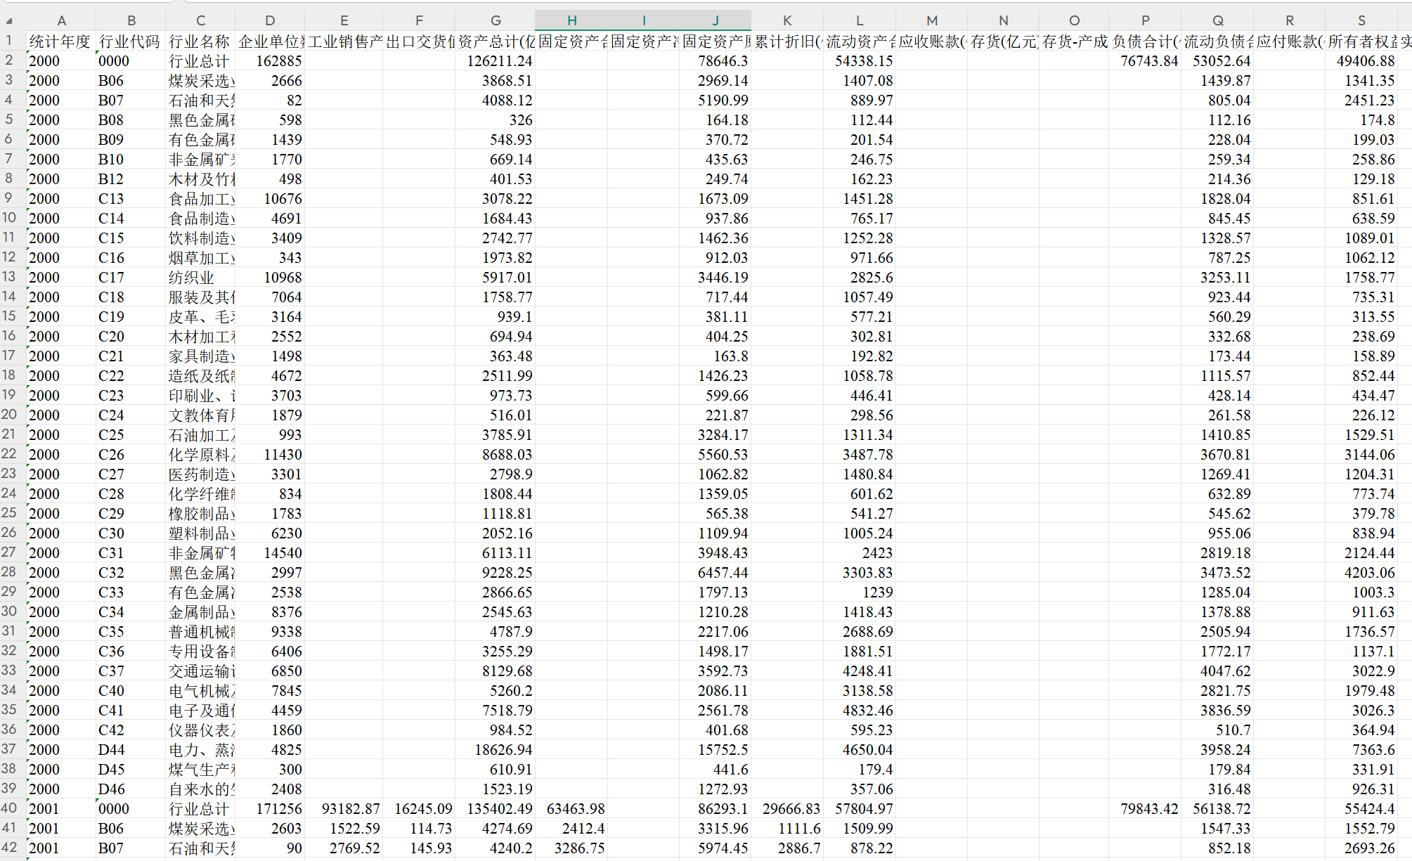Click the select-all corner triangle
This screenshot has width=1412, height=861.
9,21
